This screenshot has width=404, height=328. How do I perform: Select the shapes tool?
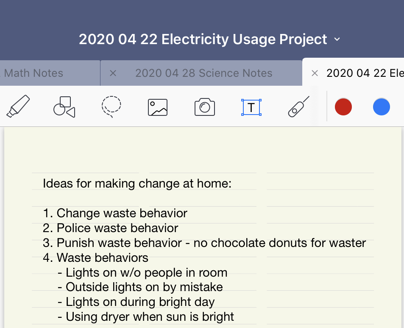pyautogui.click(x=64, y=107)
